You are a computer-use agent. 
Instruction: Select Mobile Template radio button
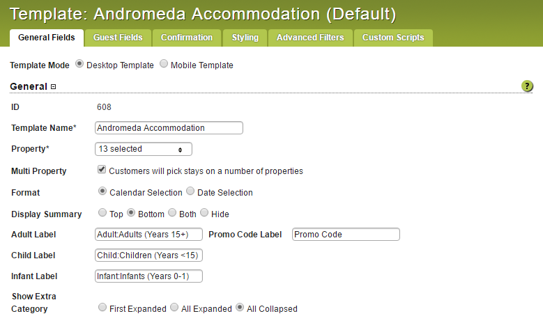click(x=164, y=64)
